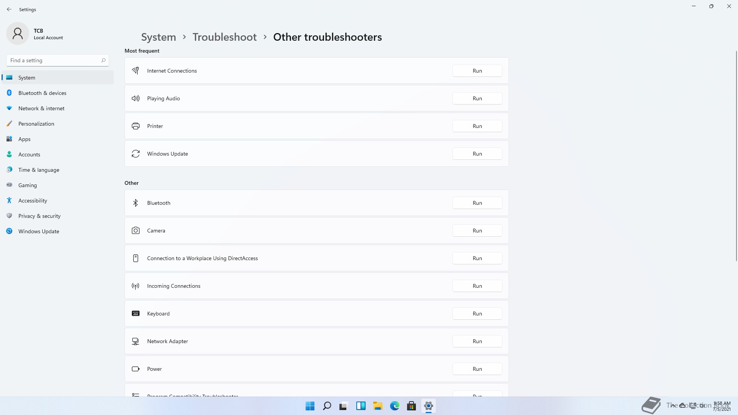Screen dimensions: 738x415
Task: Click the vertical scrollbar of Settings page
Action: (x=736, y=156)
